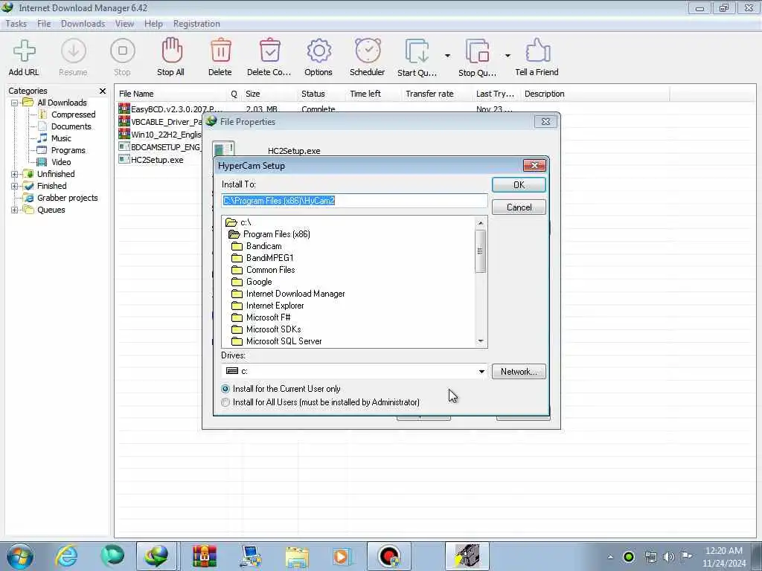
Task: Select the Microsoft SQL Server folder
Action: 277,341
